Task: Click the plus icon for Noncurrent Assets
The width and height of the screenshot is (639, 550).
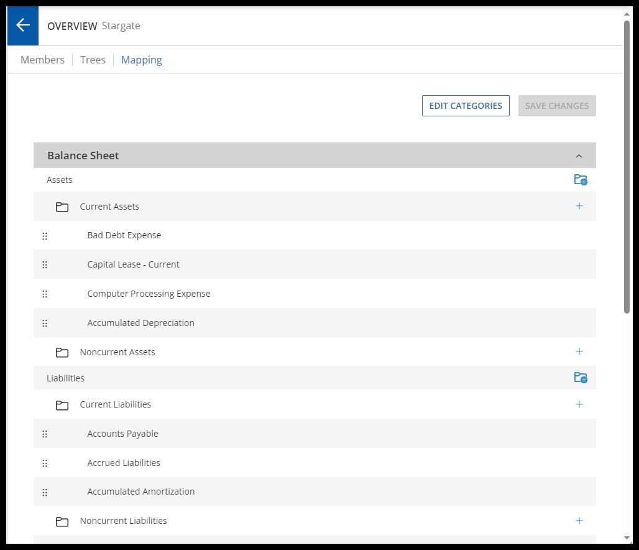Action: 579,352
